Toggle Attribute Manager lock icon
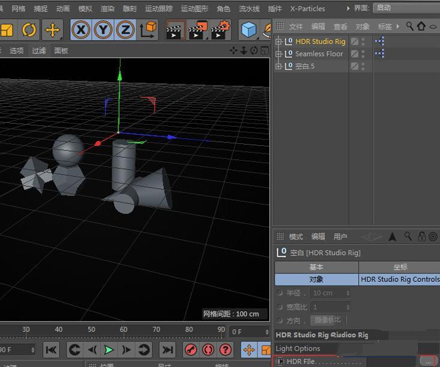Screen dimensions: 440x367 tap(422, 237)
